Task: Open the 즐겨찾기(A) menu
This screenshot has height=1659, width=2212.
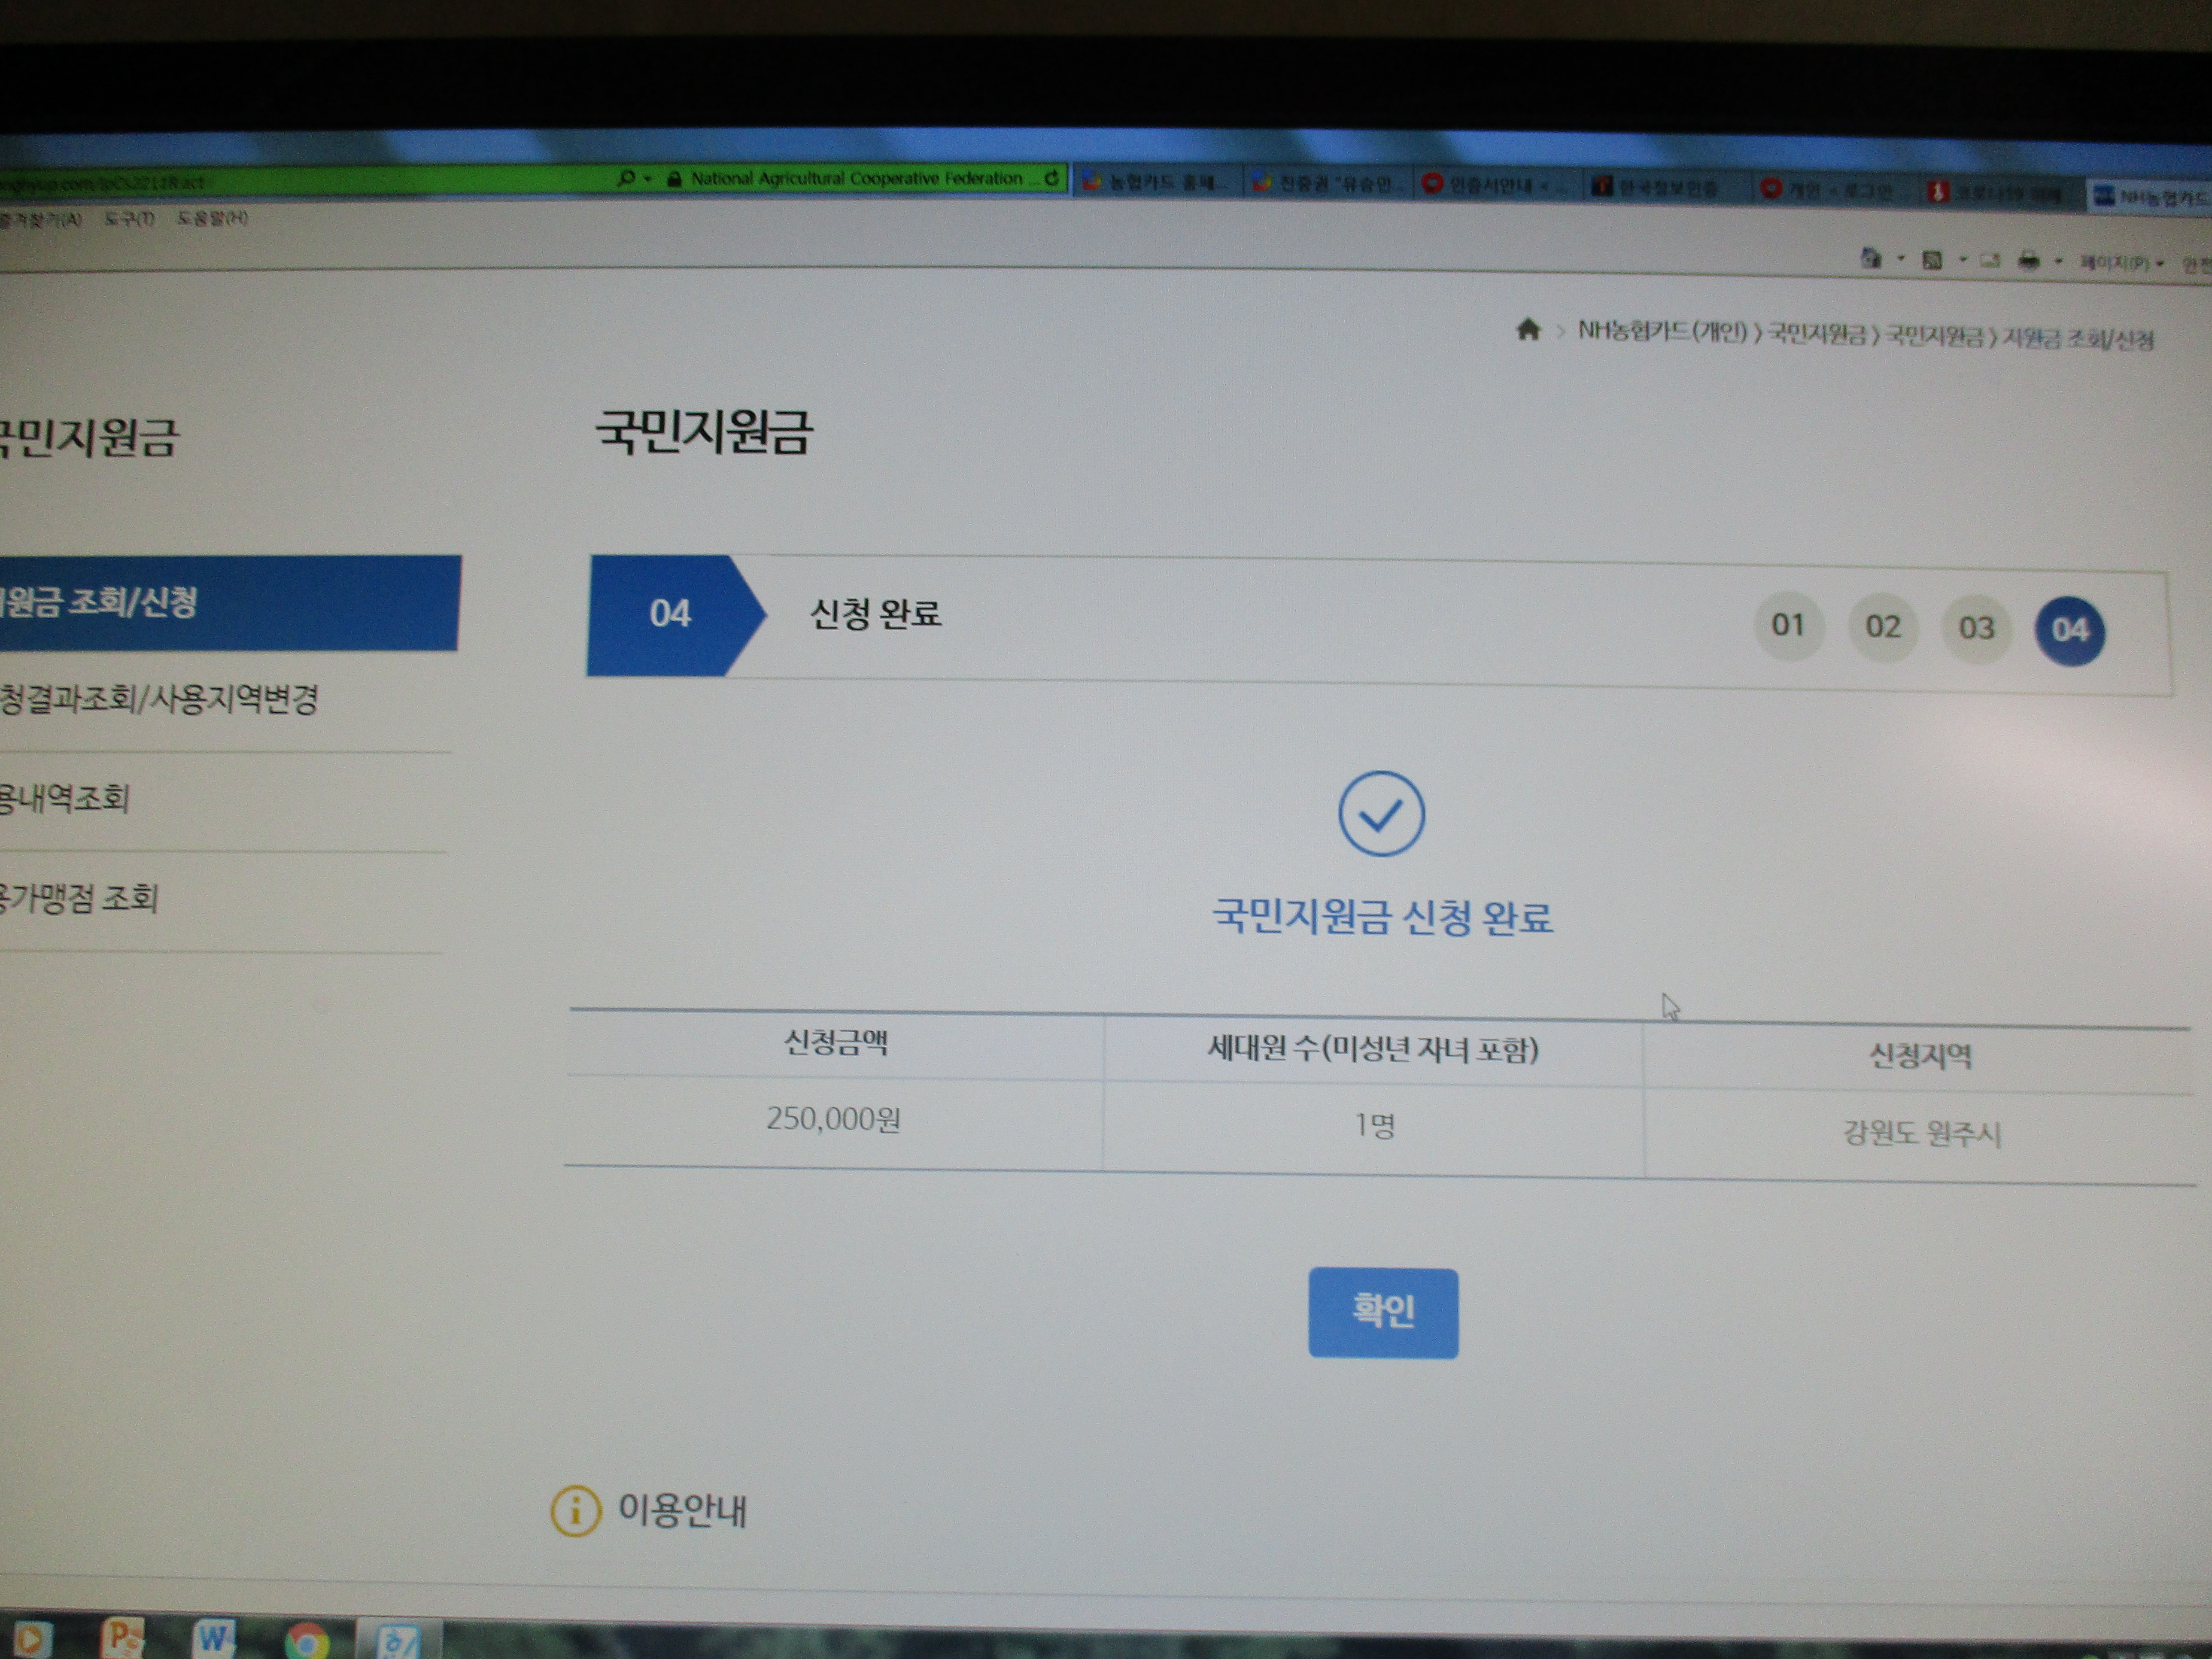Action: pos(40,219)
